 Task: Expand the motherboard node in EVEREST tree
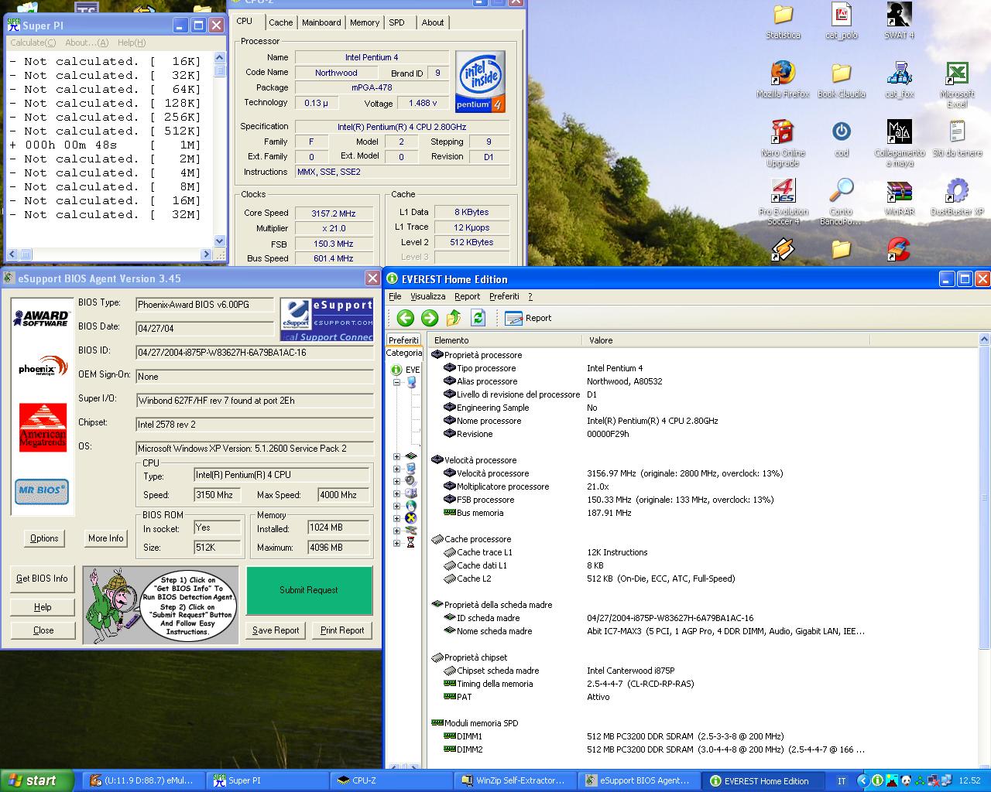click(x=396, y=456)
